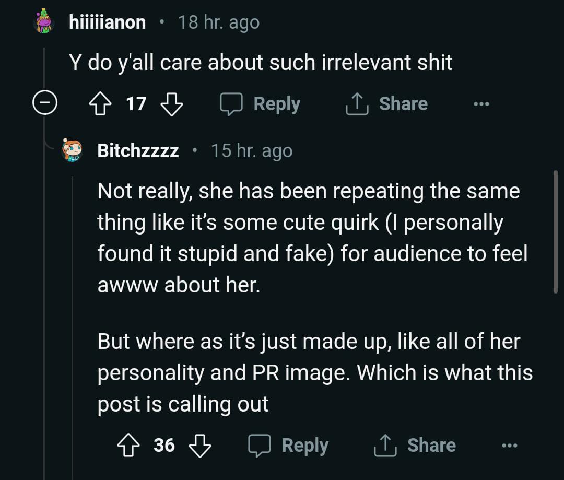
Task: Open more options for Bitchzzzz's reply
Action: [x=509, y=446]
